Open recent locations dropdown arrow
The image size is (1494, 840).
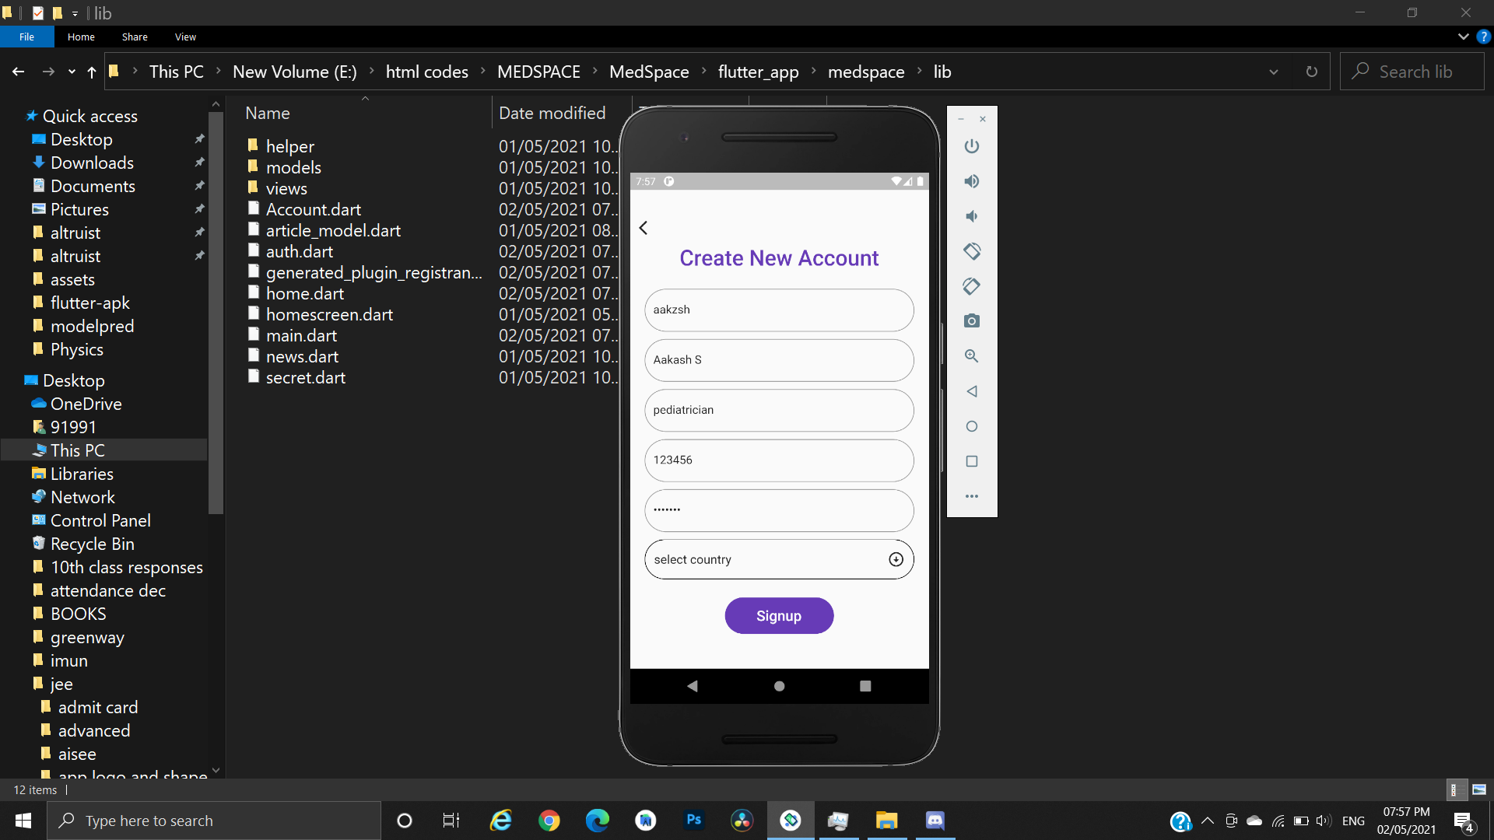[72, 72]
